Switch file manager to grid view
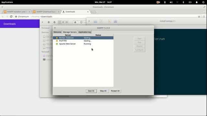 (60, 22)
